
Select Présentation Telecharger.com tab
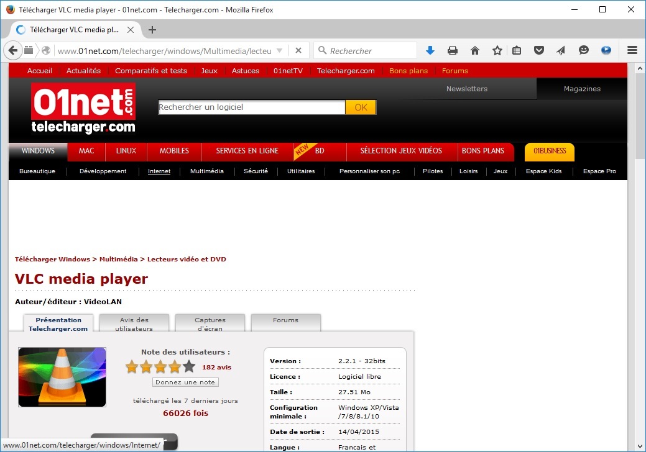point(58,323)
